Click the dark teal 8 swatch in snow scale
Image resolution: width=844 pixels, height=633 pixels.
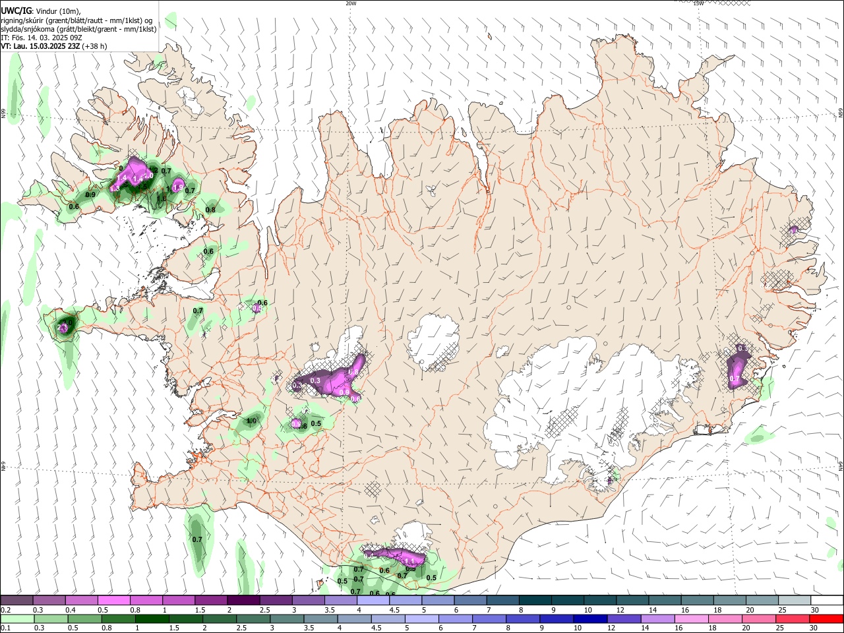click(x=535, y=601)
